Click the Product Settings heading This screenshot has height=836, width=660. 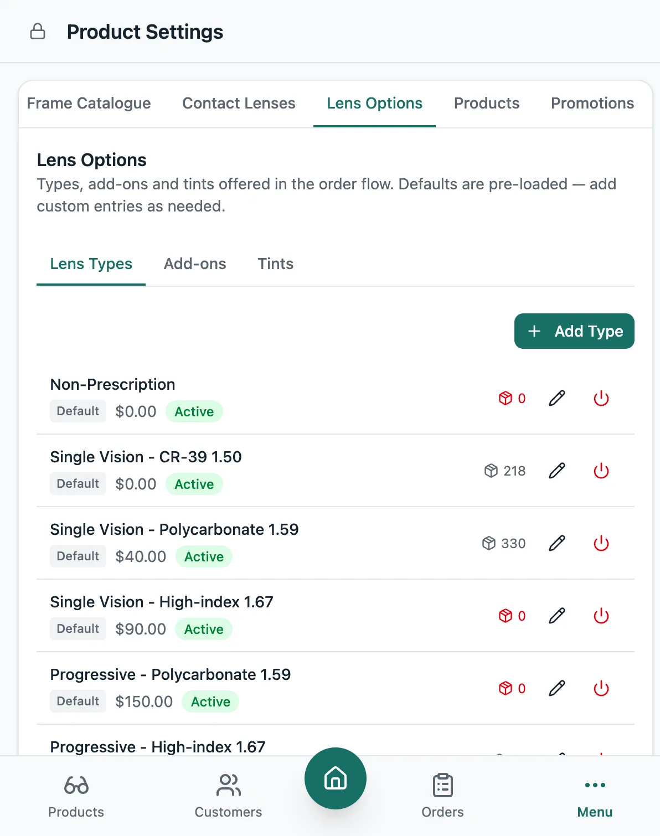tap(145, 32)
